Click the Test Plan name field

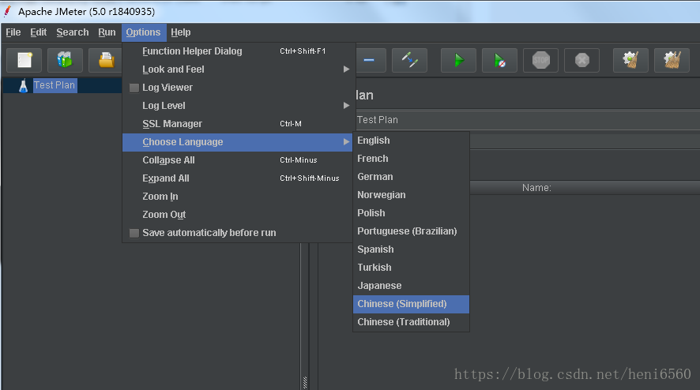[x=528, y=120]
